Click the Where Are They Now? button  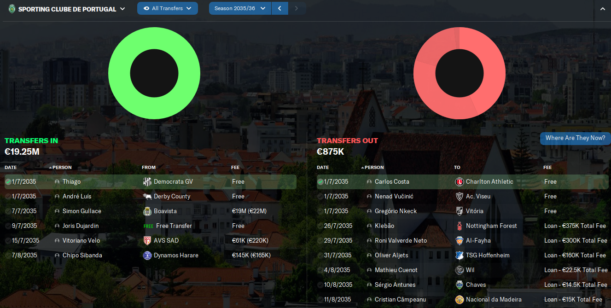point(576,138)
